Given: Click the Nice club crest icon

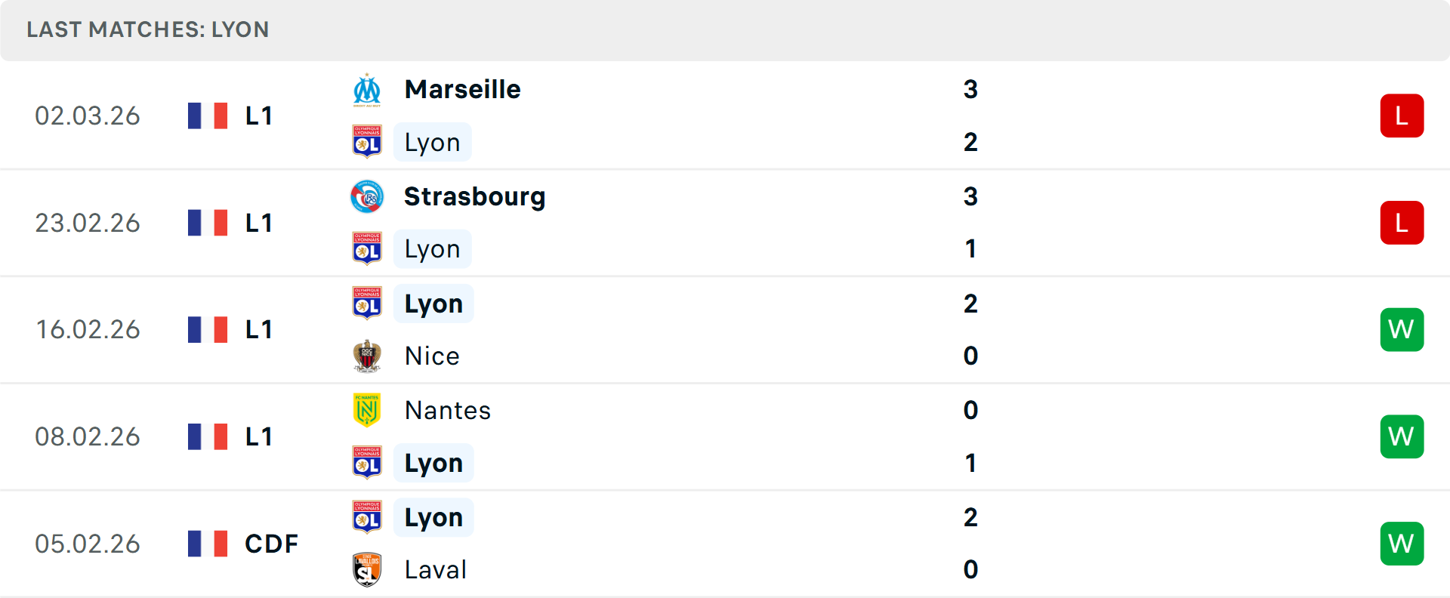Looking at the screenshot, I should (x=367, y=356).
